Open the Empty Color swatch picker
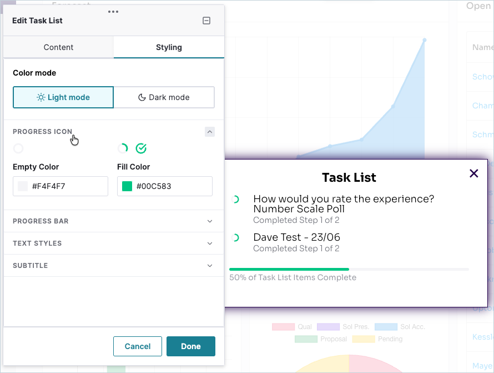 click(x=23, y=186)
